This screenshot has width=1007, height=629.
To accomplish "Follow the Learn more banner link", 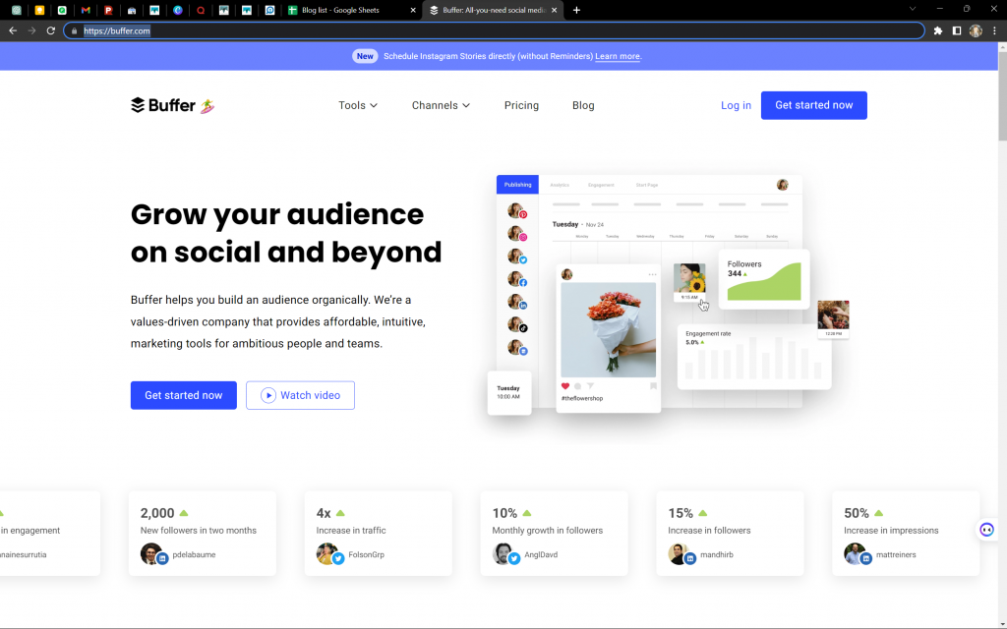I will click(x=618, y=56).
